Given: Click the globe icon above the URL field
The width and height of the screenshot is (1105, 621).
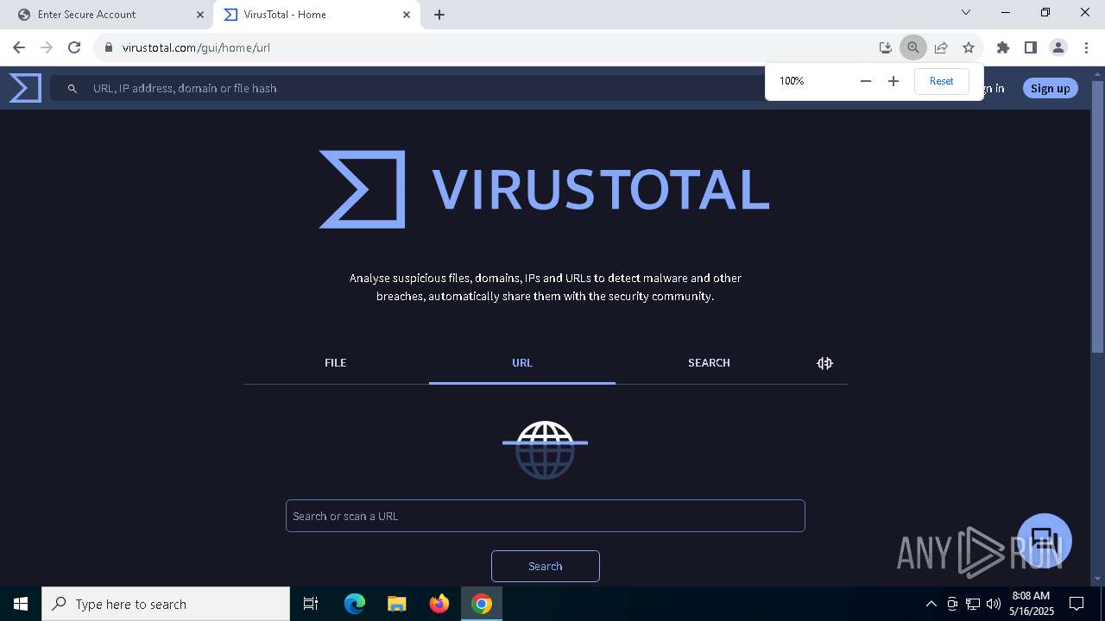Looking at the screenshot, I should (545, 449).
